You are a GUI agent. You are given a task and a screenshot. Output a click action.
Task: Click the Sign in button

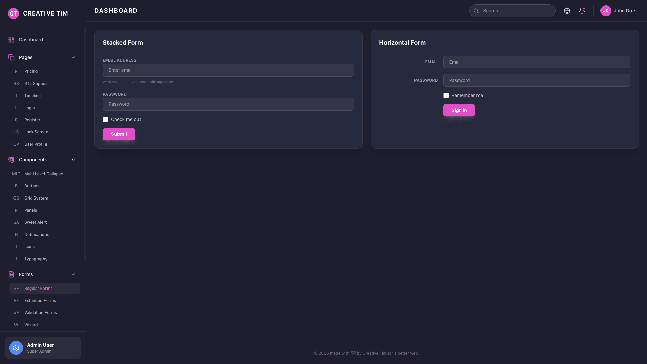pos(459,110)
